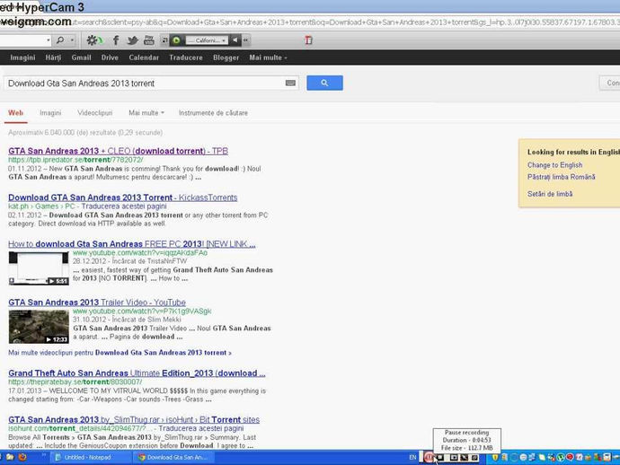Launch Firefox from taskbar quick launch

click(x=22, y=457)
